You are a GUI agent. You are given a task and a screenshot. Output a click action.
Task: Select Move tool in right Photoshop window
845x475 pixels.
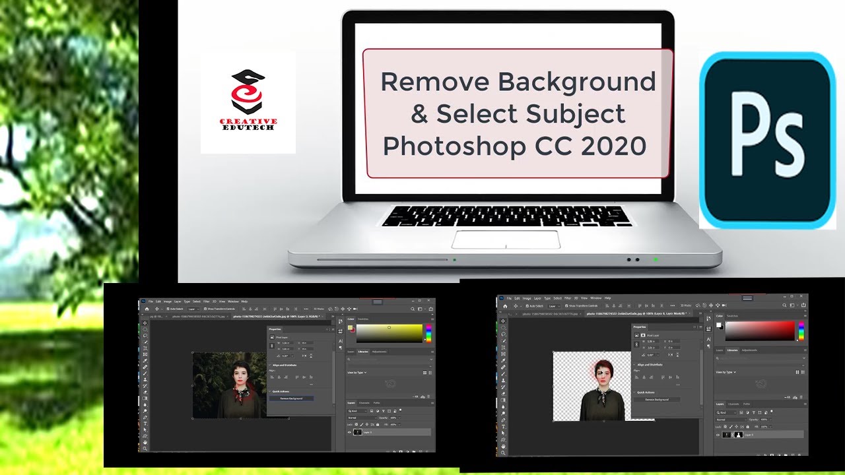[x=504, y=321]
